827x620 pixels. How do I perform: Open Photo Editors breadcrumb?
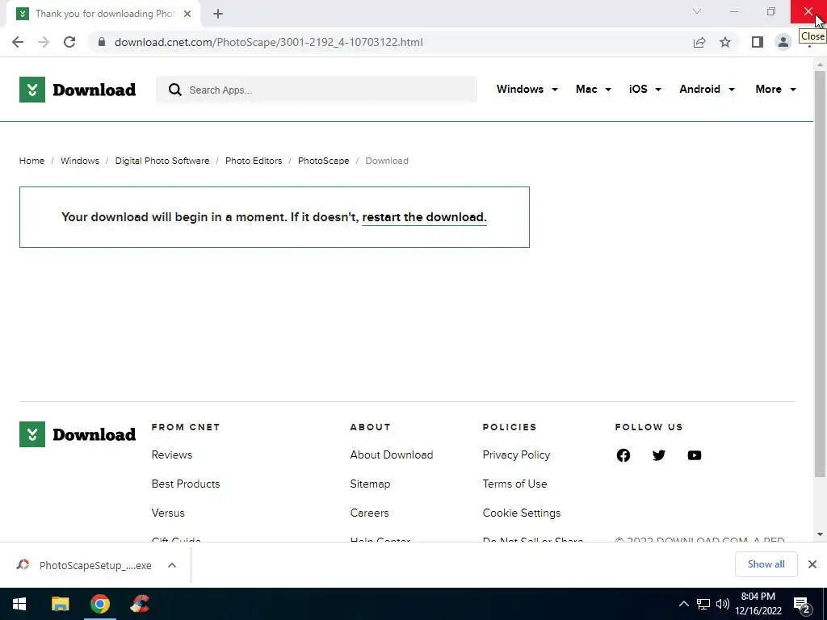point(254,161)
